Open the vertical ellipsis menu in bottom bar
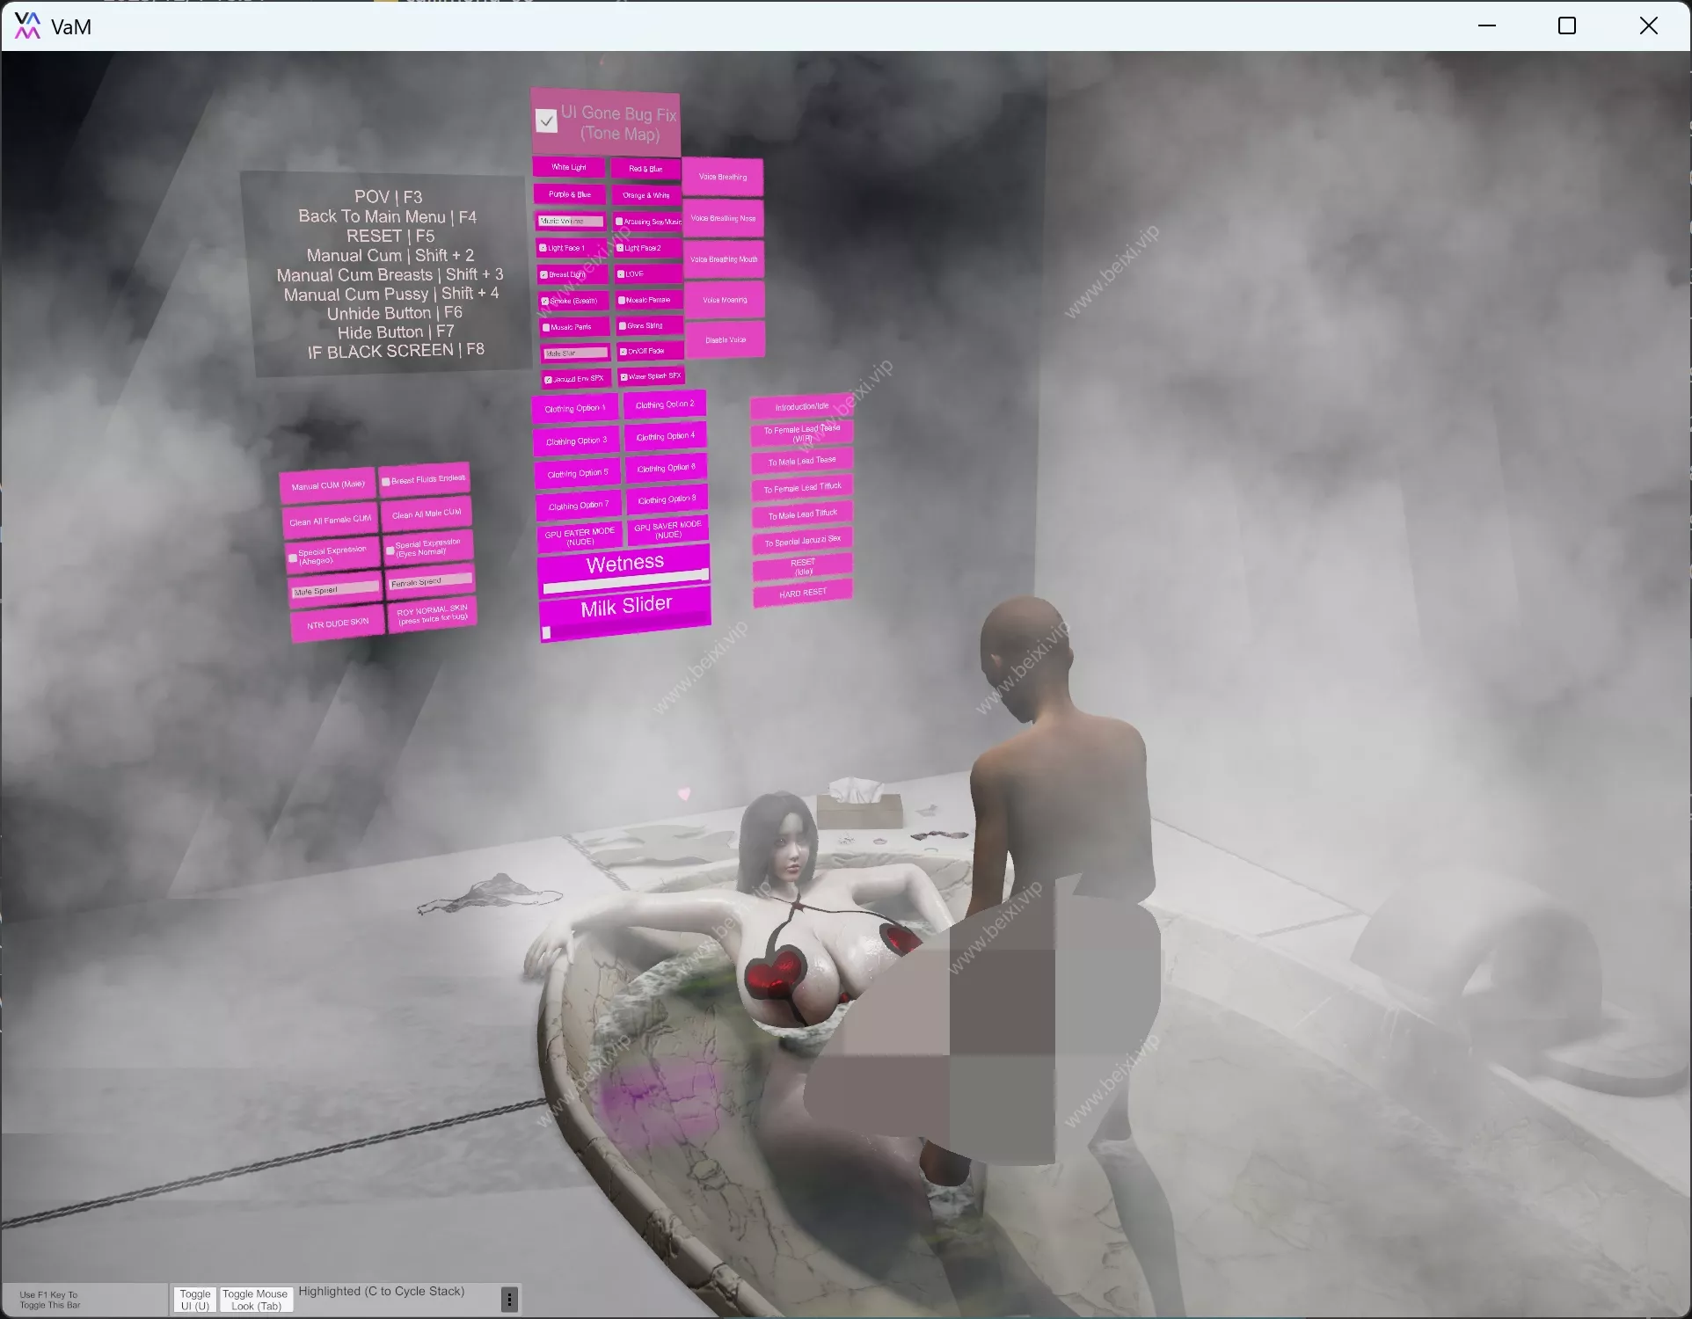Image resolution: width=1692 pixels, height=1319 pixels. [x=508, y=1299]
